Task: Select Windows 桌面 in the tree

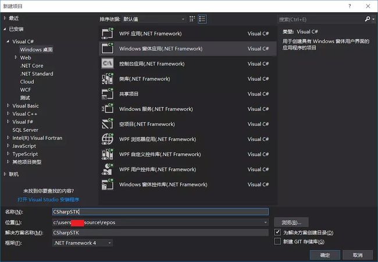Action: (36, 49)
